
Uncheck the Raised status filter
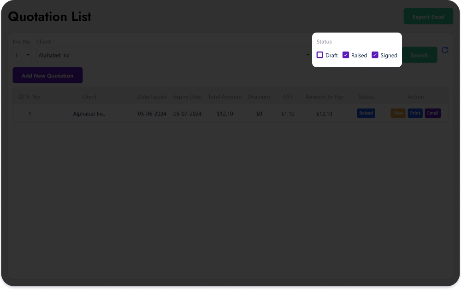coord(346,55)
